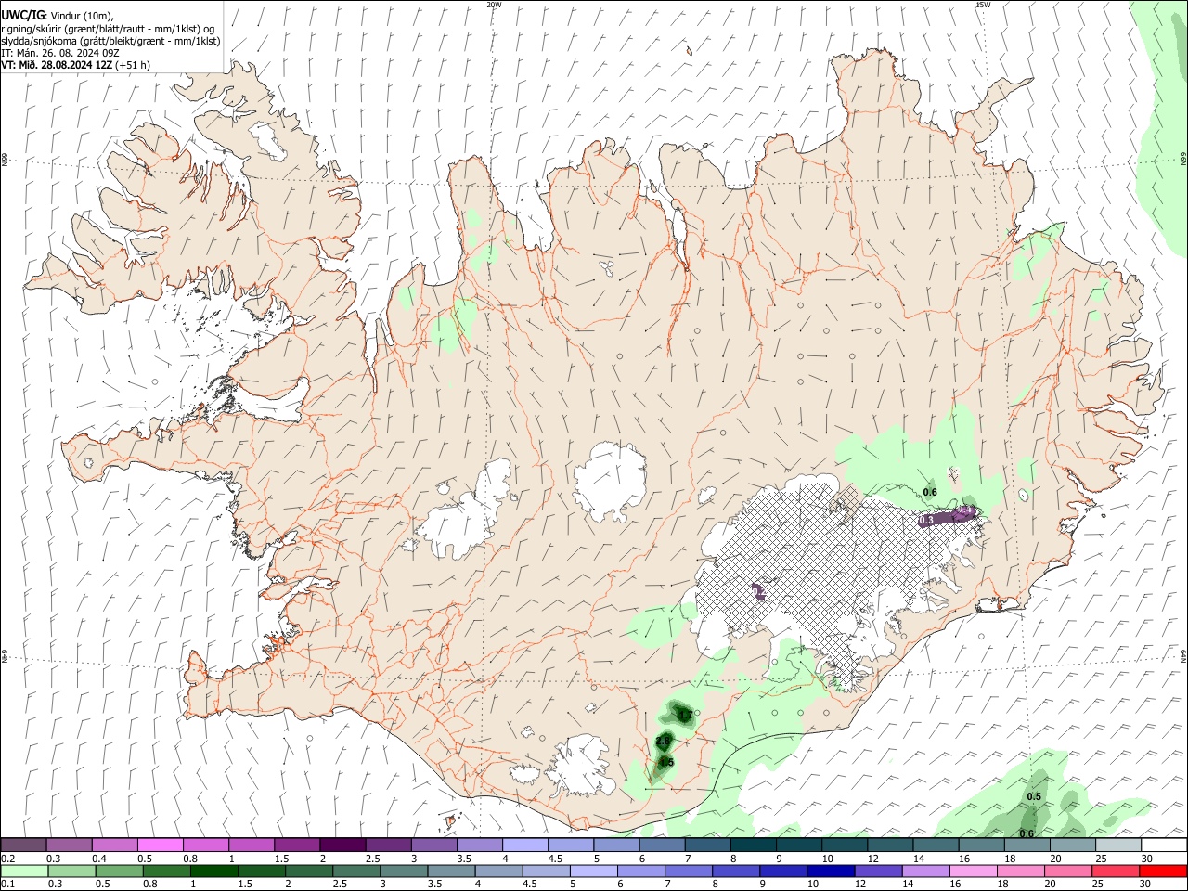Click the 20W longitude label
This screenshot has height=891, width=1188.
coord(494,5)
